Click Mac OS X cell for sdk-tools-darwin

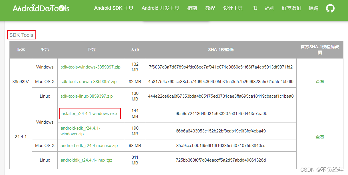tap(45, 82)
